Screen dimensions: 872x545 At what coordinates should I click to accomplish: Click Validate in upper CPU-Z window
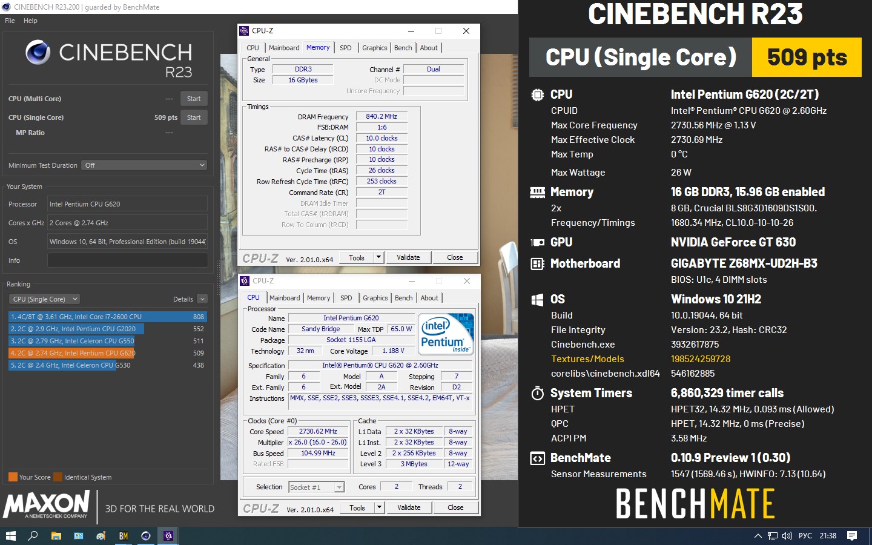[x=408, y=257]
